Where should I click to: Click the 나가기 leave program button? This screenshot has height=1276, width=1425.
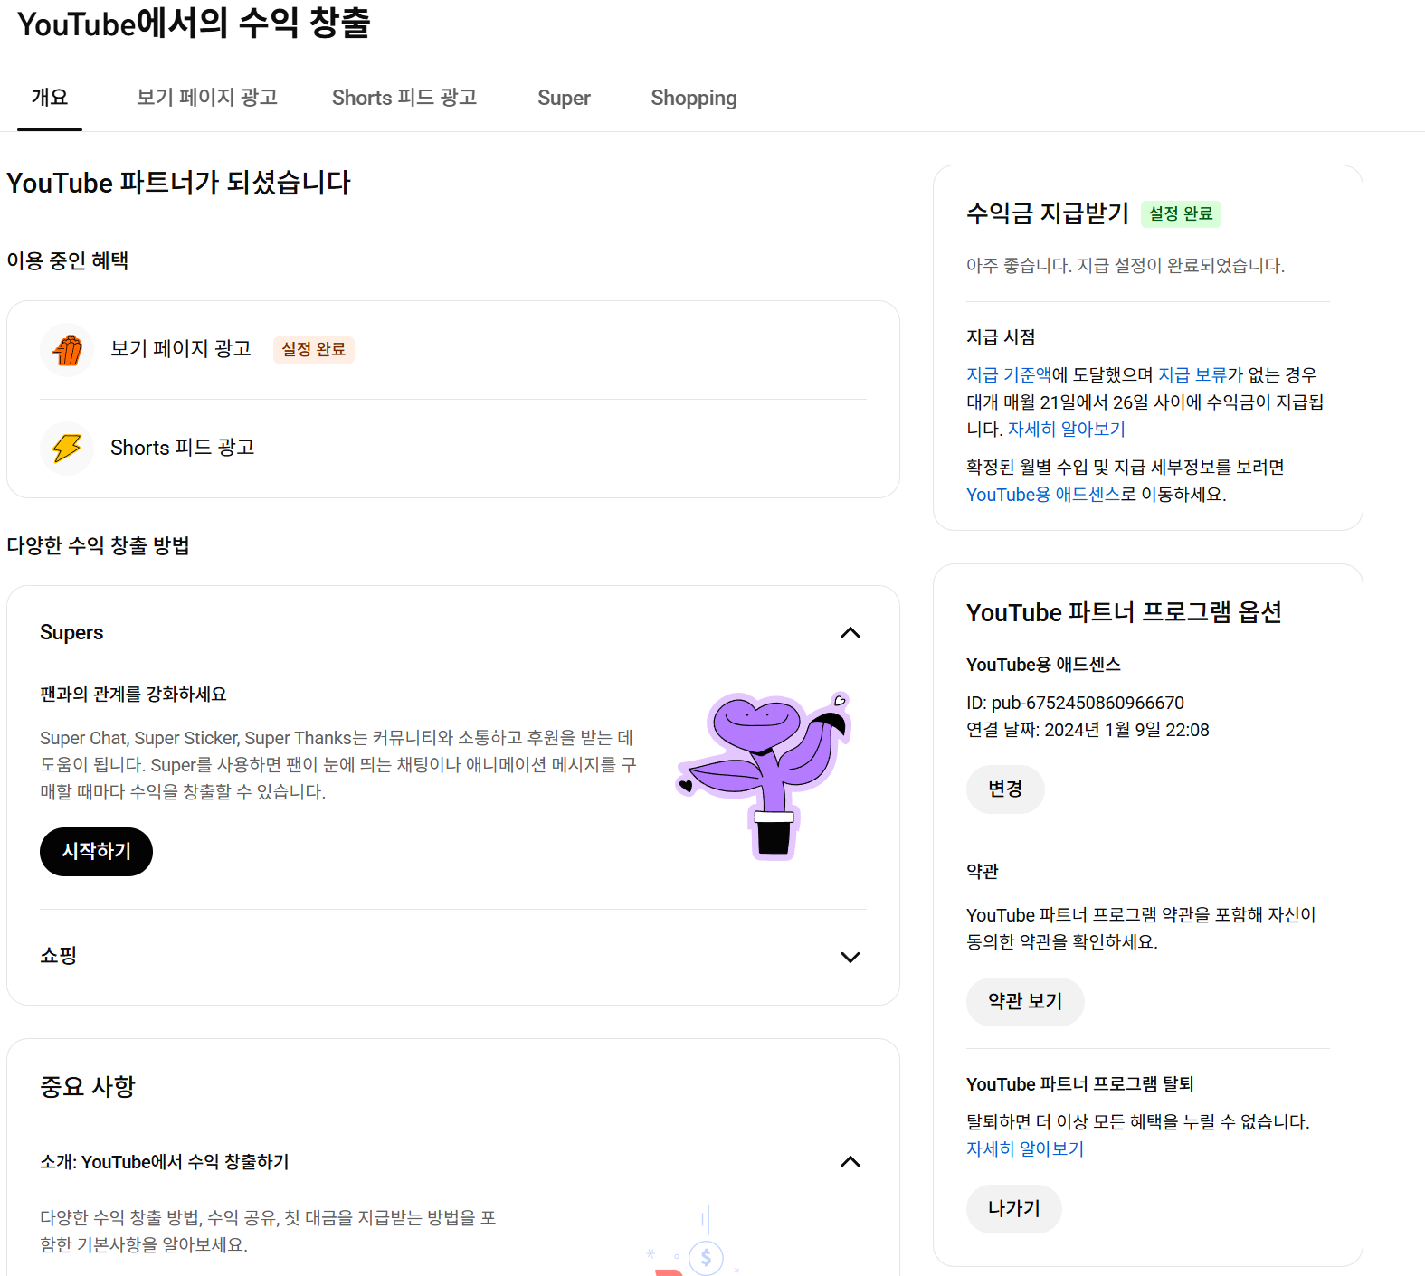(1013, 1209)
